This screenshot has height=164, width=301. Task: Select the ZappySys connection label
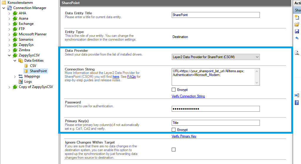pyautogui.click(x=26, y=45)
